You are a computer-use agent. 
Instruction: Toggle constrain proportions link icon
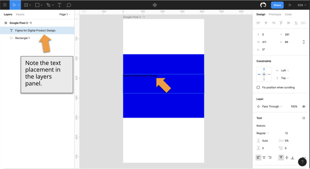click(304, 42)
